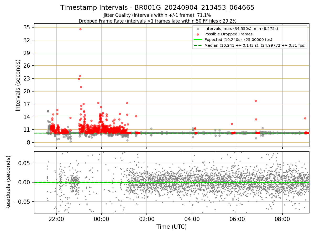Click the y-axis tick label '26'
This screenshot has height=236, width=315.
click(27, 66)
